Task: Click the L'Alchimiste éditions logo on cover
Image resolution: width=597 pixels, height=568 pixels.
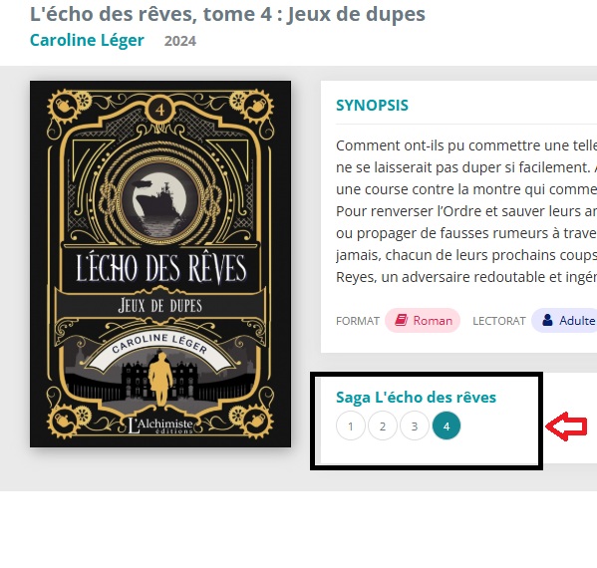Action: coord(159,426)
